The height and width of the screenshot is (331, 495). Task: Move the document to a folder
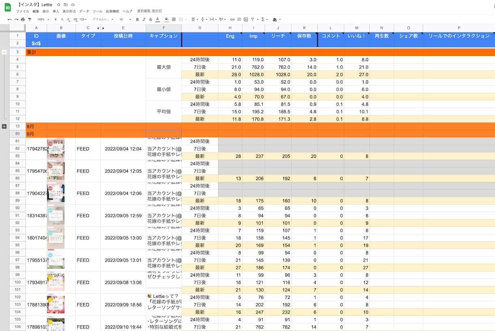point(66,4)
